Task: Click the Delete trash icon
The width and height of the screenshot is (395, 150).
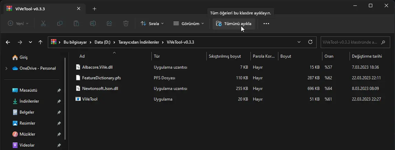Action: coord(126,23)
